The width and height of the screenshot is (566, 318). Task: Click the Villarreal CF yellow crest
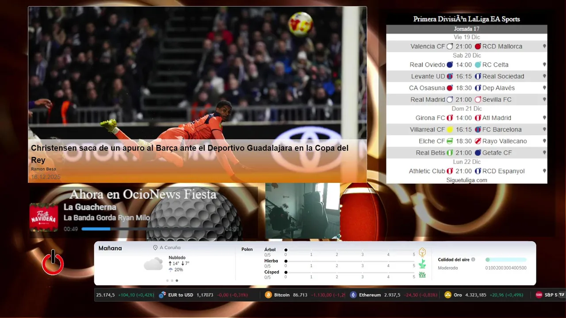pyautogui.click(x=450, y=129)
